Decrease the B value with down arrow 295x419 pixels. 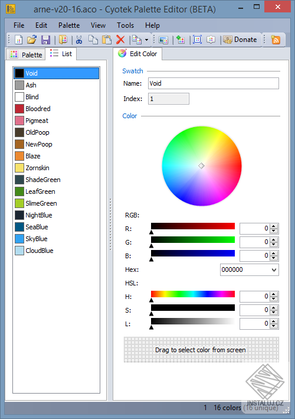click(274, 258)
